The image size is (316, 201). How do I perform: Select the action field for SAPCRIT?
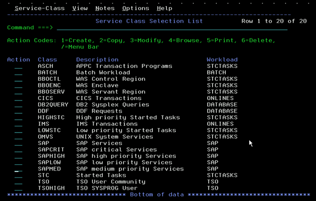18,150
